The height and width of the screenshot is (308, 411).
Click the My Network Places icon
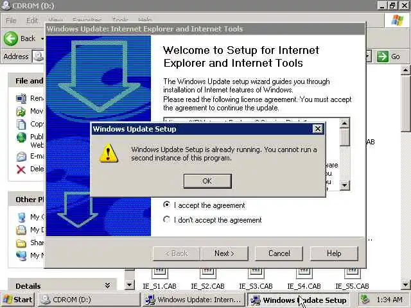pyautogui.click(x=21, y=255)
